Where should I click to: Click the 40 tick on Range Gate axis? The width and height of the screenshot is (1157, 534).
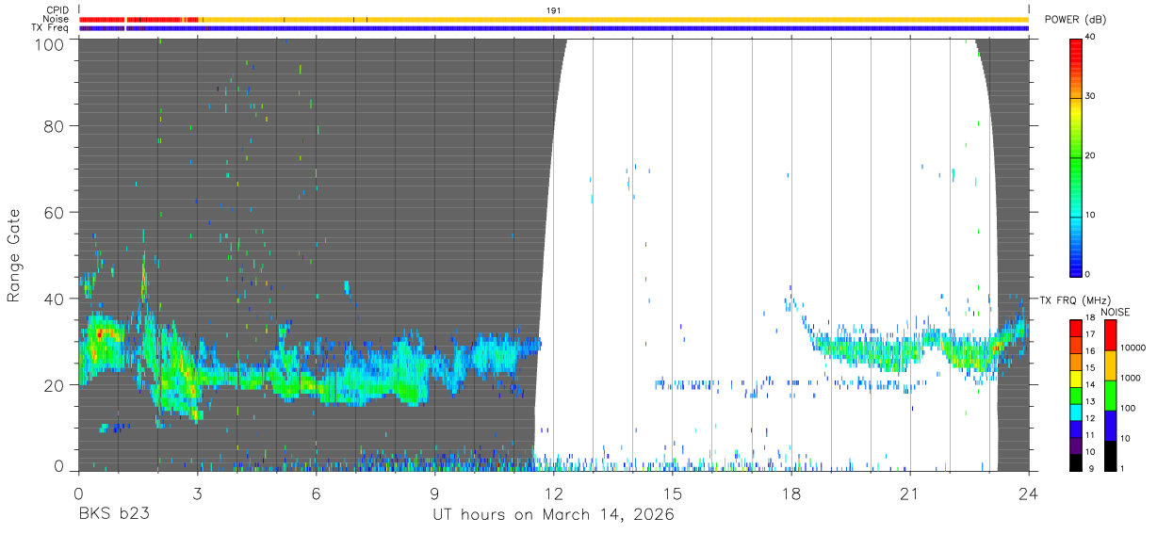(x=54, y=299)
